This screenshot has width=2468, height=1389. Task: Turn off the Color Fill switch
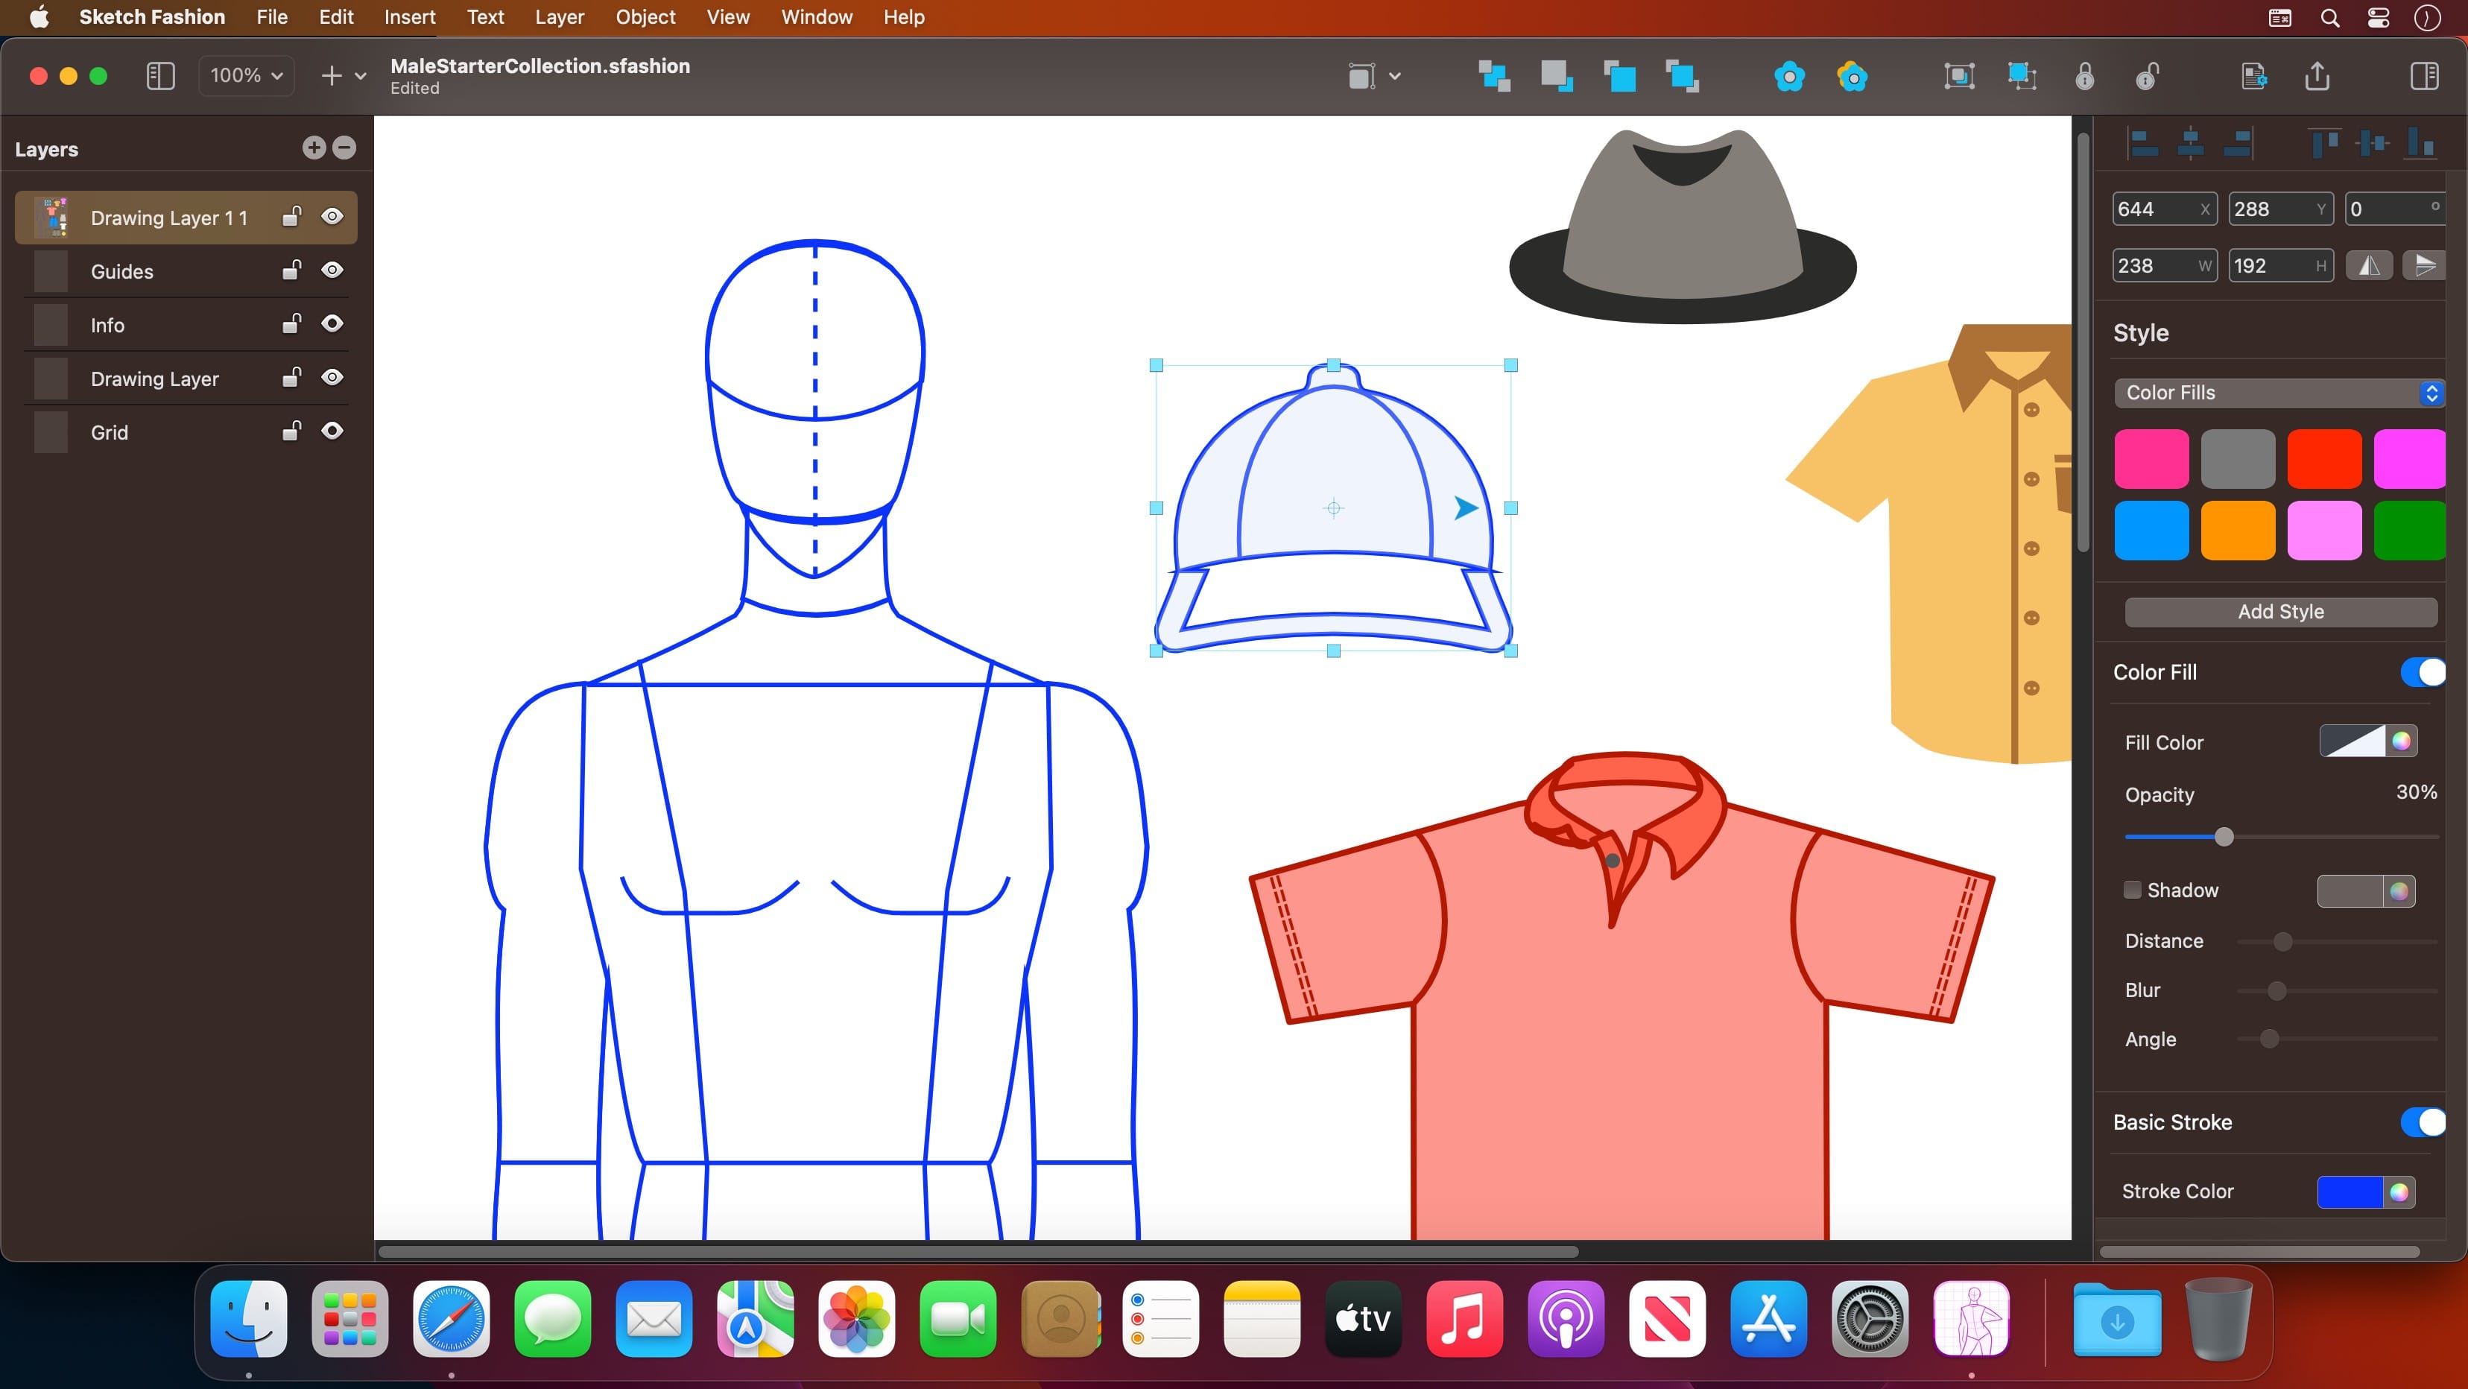pos(2422,672)
